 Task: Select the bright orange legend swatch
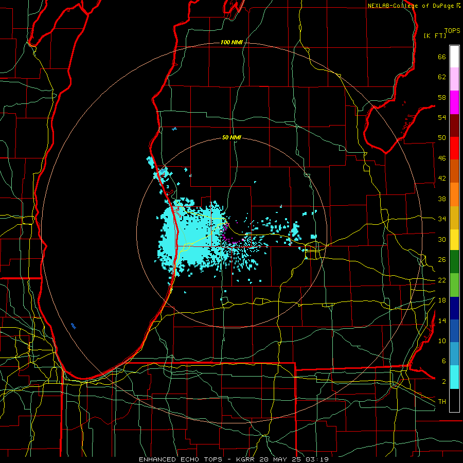point(454,194)
